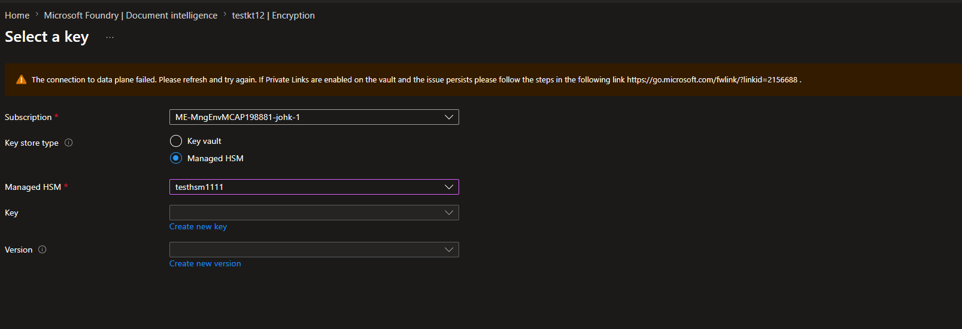Click the data plane connection failed warning text
The width and height of the screenshot is (962, 329).
416,79
